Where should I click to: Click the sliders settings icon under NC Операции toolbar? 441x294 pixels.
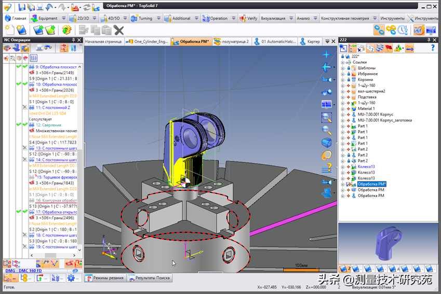[33, 58]
